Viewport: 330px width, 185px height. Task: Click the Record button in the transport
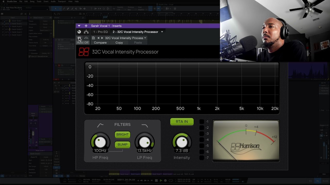[165, 181]
